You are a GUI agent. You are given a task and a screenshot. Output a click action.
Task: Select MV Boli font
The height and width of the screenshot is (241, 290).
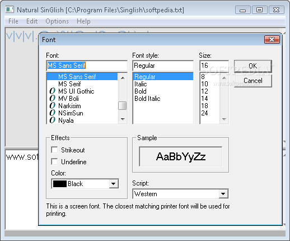click(x=82, y=99)
